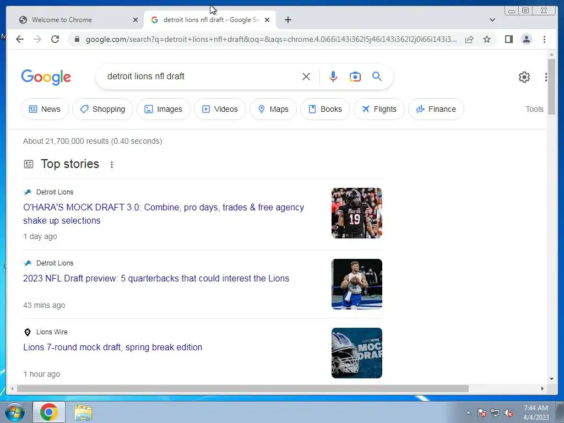Click the Chrome address bar URL

(x=271, y=39)
